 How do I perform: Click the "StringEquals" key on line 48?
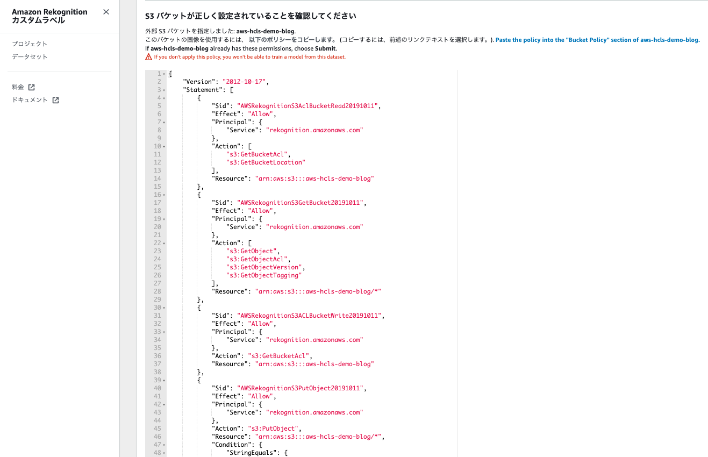[x=252, y=453]
